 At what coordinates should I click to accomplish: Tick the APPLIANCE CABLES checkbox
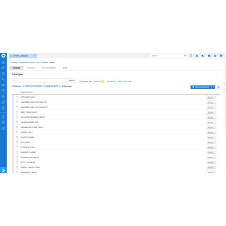(17, 97)
